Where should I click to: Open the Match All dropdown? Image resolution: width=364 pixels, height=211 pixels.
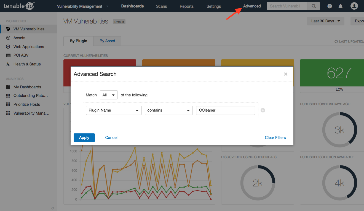point(109,95)
